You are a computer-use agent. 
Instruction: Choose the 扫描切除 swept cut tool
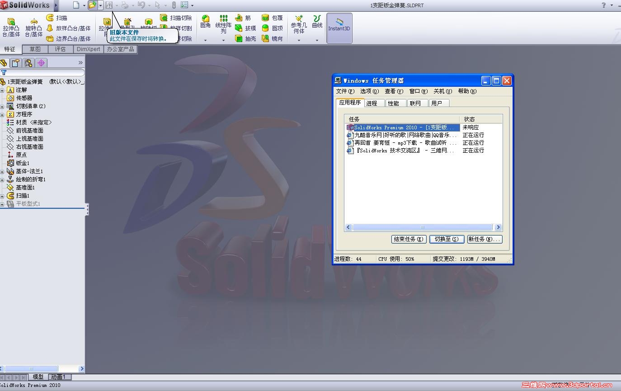176,18
